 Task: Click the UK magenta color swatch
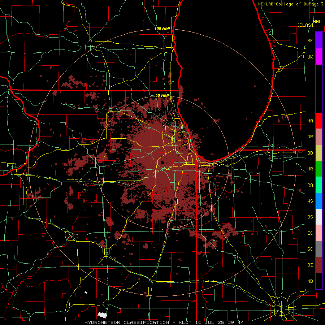[x=319, y=57]
